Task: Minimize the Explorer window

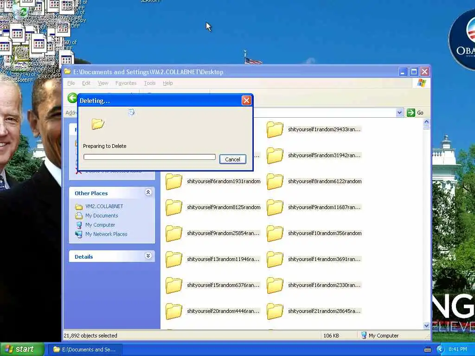Action: [x=403, y=72]
